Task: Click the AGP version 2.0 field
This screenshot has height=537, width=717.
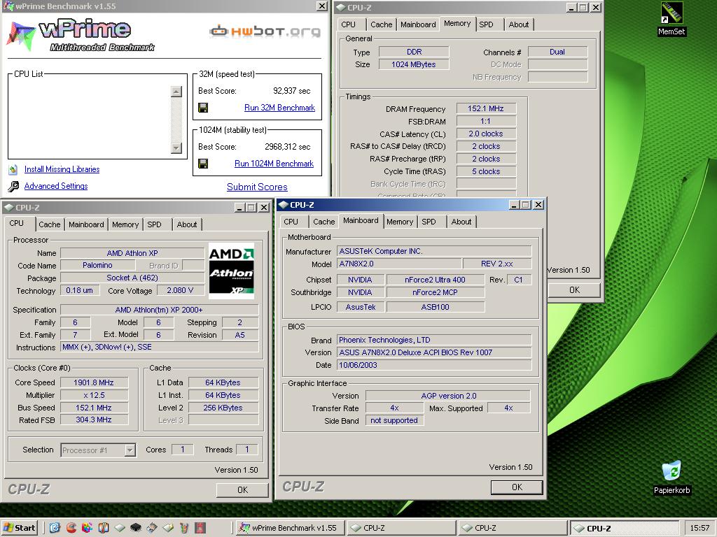Action: [x=448, y=396]
